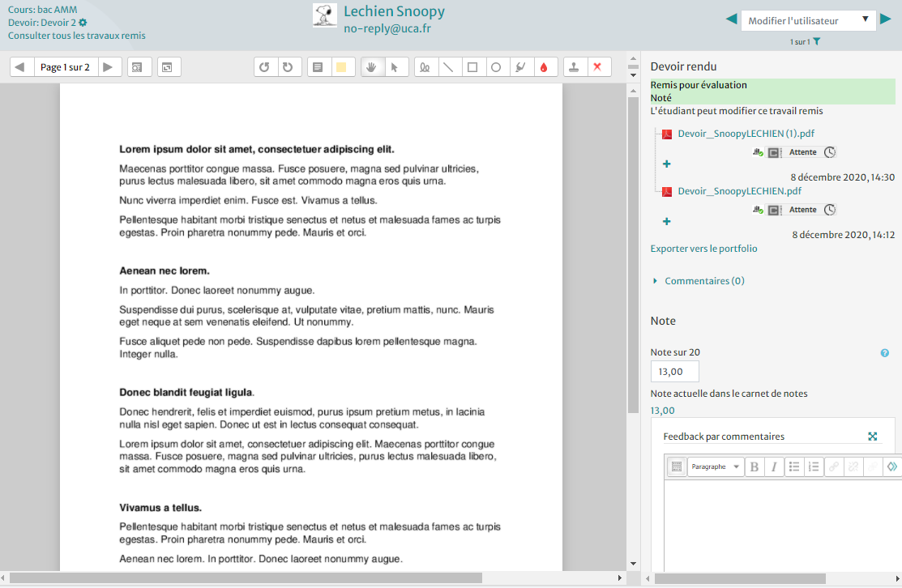Click the comment annotation tool
This screenshot has width=902, height=588.
tap(318, 67)
